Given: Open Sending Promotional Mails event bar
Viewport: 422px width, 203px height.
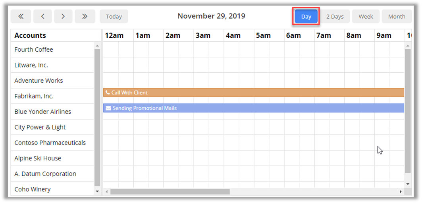Looking at the screenshot, I should coord(254,108).
